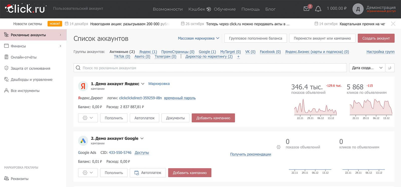Image resolution: width=401 pixels, height=187 pixels.
Task: Open Google account gear settings dropdown
Action: [x=88, y=172]
